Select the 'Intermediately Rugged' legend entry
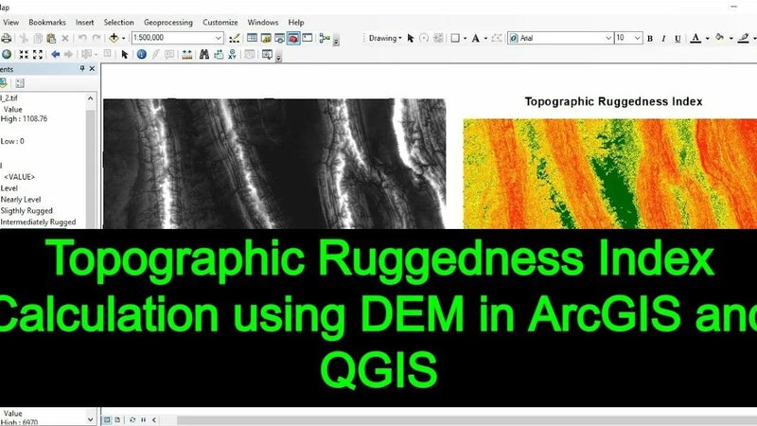 (x=38, y=222)
